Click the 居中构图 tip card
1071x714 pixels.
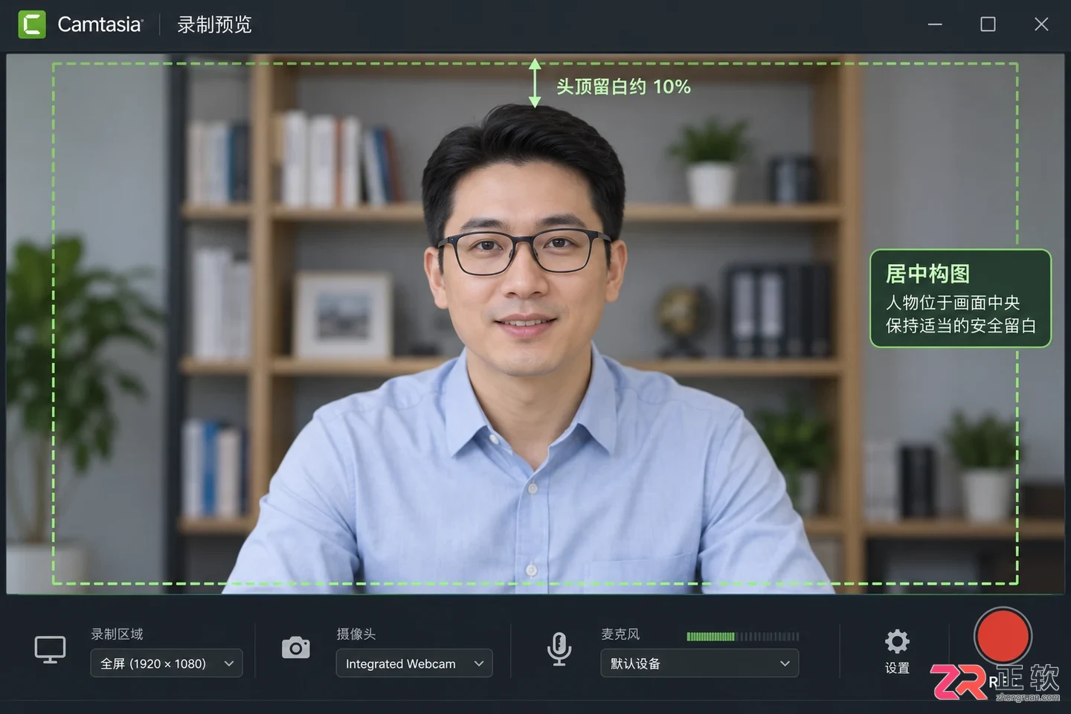point(960,298)
